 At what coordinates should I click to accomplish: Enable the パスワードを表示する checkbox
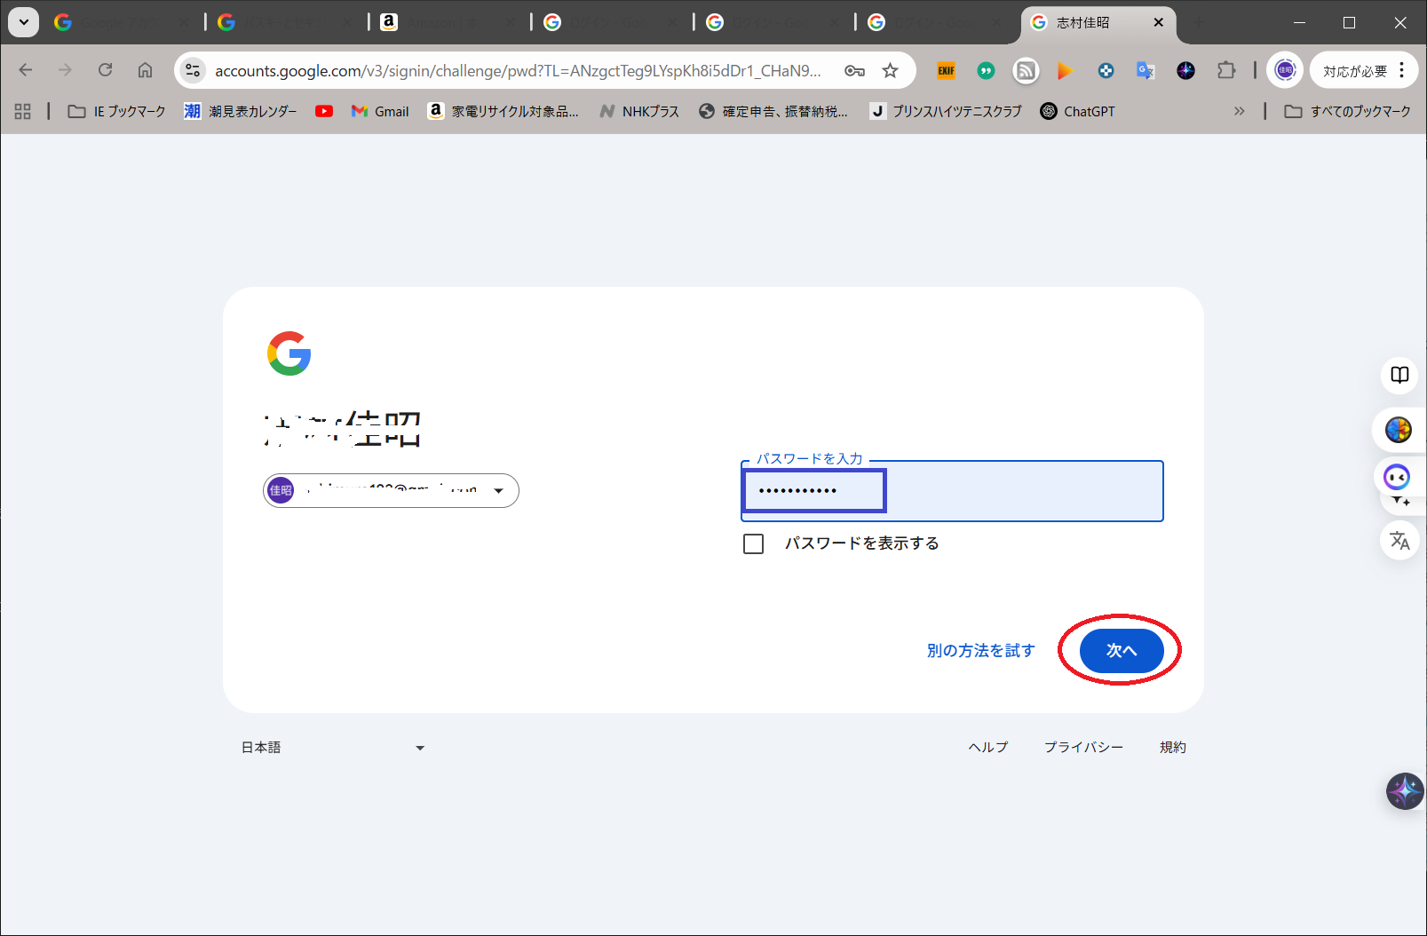[753, 543]
